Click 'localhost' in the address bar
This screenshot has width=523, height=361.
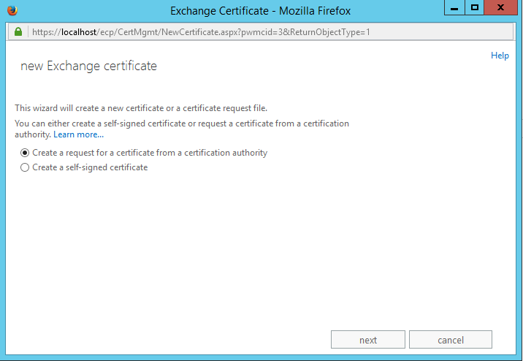click(77, 33)
